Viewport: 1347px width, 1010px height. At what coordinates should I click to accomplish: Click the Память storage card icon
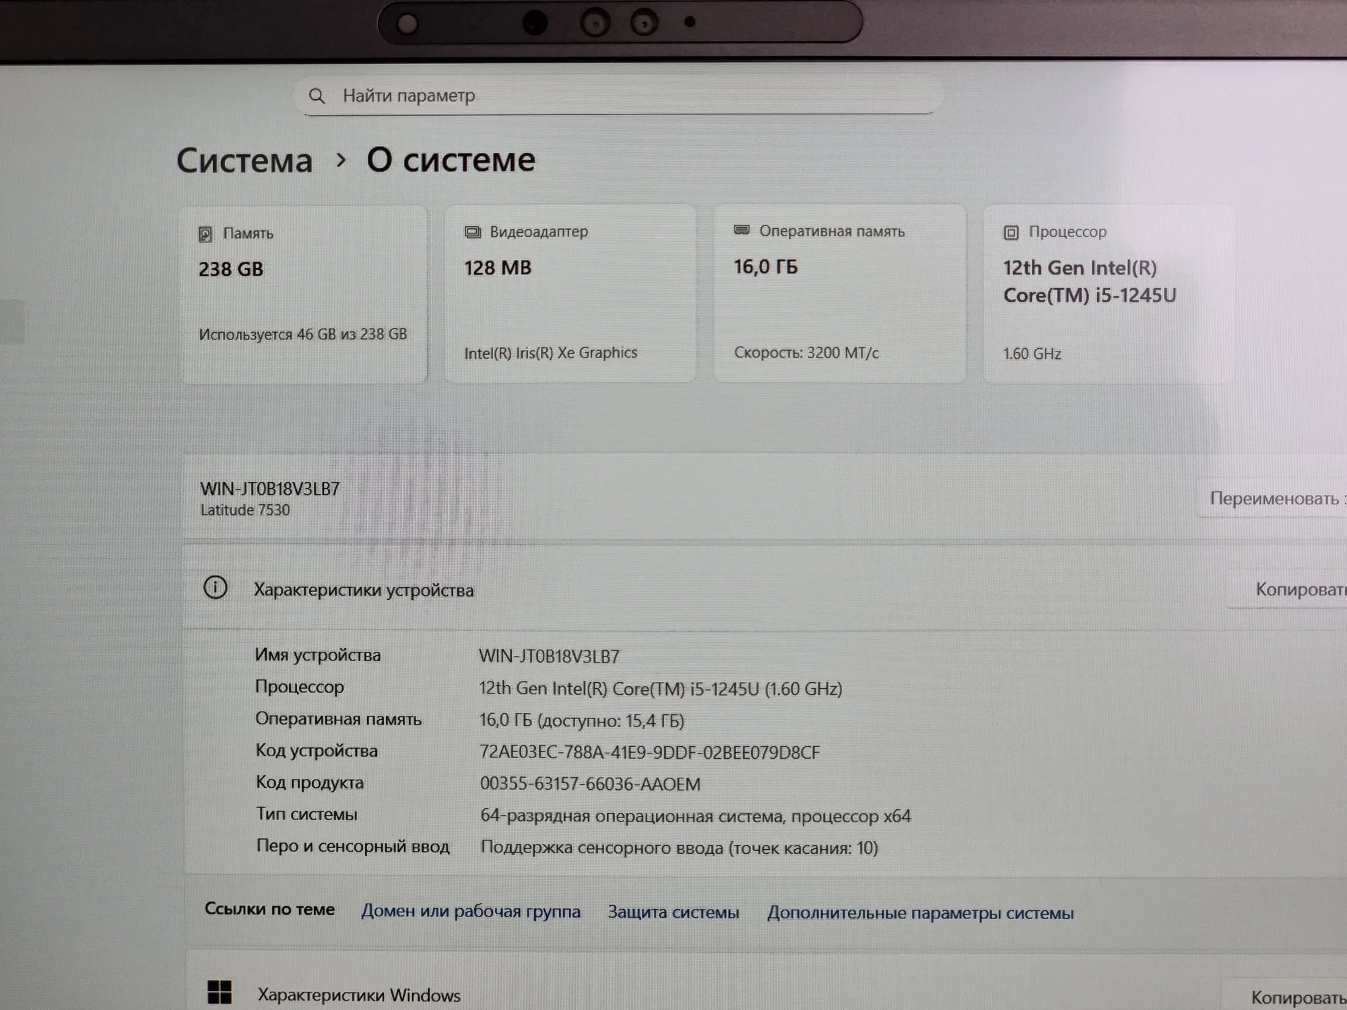pyautogui.click(x=205, y=234)
